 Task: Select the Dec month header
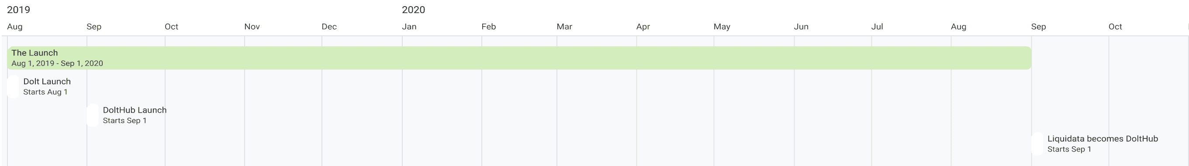coord(329,27)
